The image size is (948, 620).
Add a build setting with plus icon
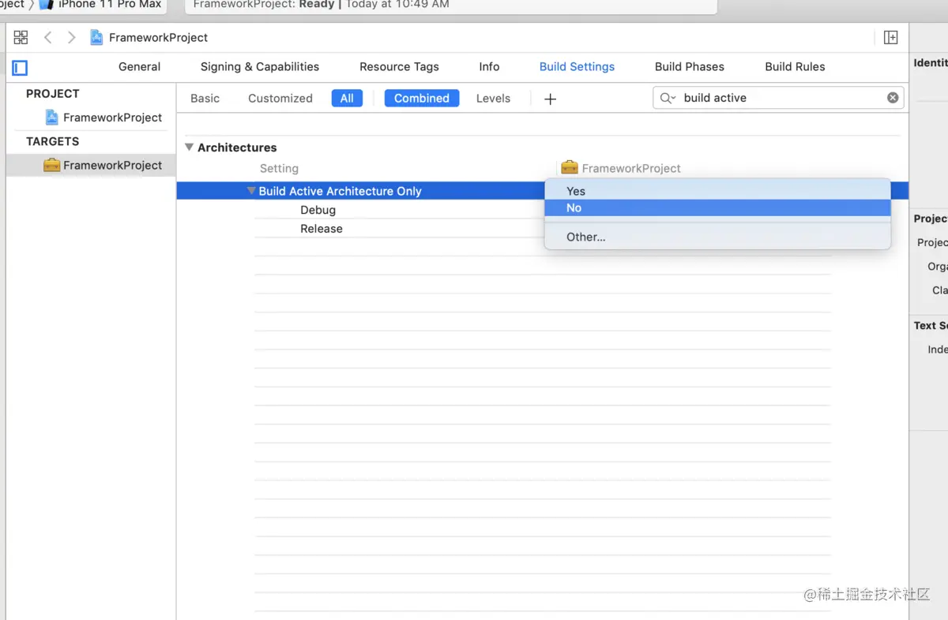tap(551, 99)
